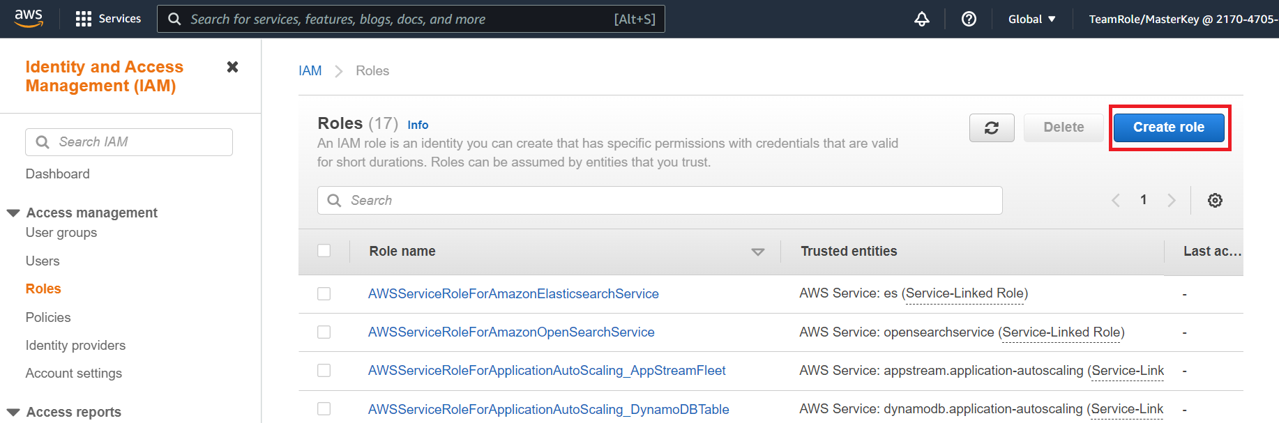The image size is (1279, 423).
Task: Navigate to IAM breadcrumb link
Action: pyautogui.click(x=310, y=70)
